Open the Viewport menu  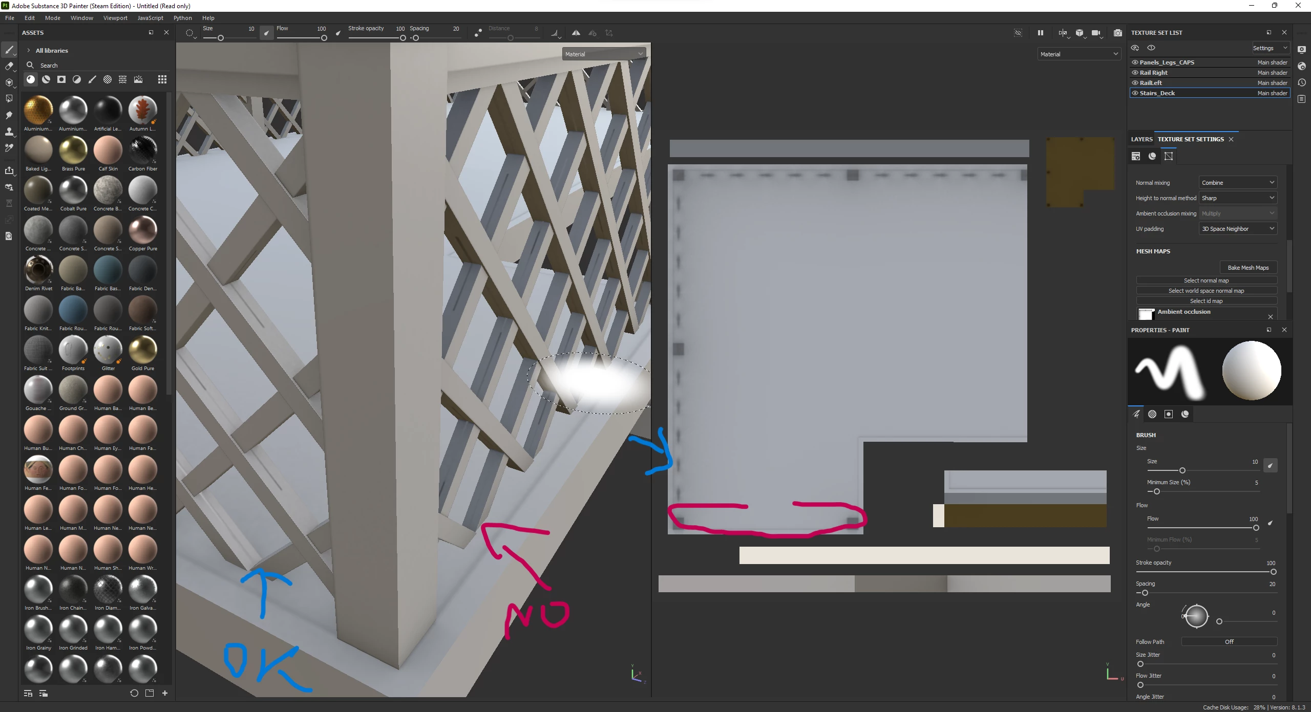click(115, 18)
